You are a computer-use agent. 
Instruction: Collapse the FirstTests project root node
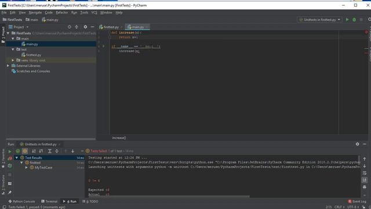pos(8,33)
